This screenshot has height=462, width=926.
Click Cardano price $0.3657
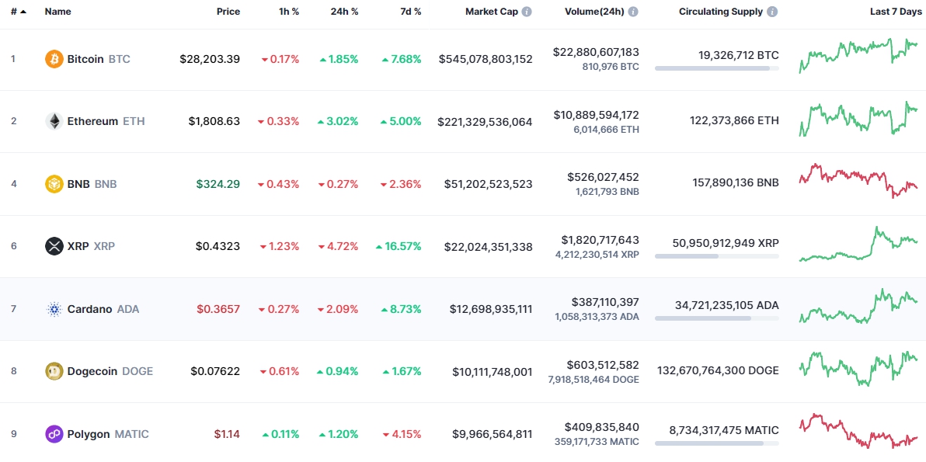pos(218,309)
